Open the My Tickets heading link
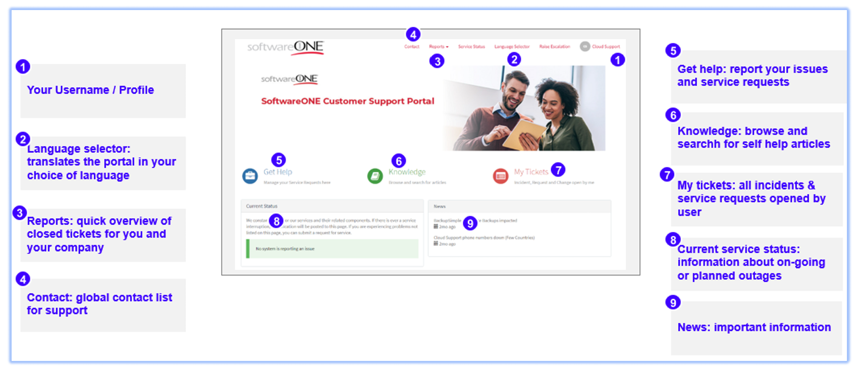The image size is (859, 371). point(530,172)
